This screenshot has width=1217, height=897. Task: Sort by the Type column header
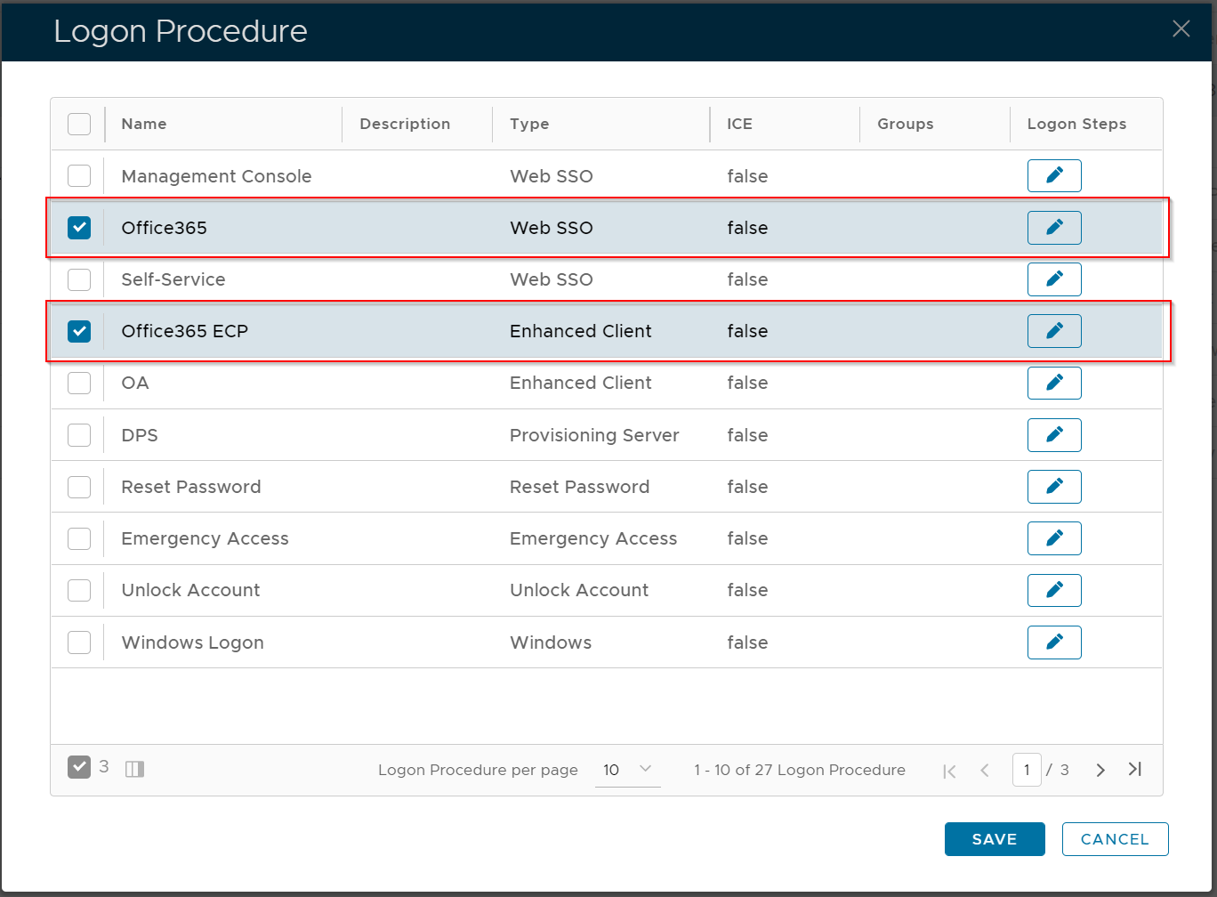(529, 124)
